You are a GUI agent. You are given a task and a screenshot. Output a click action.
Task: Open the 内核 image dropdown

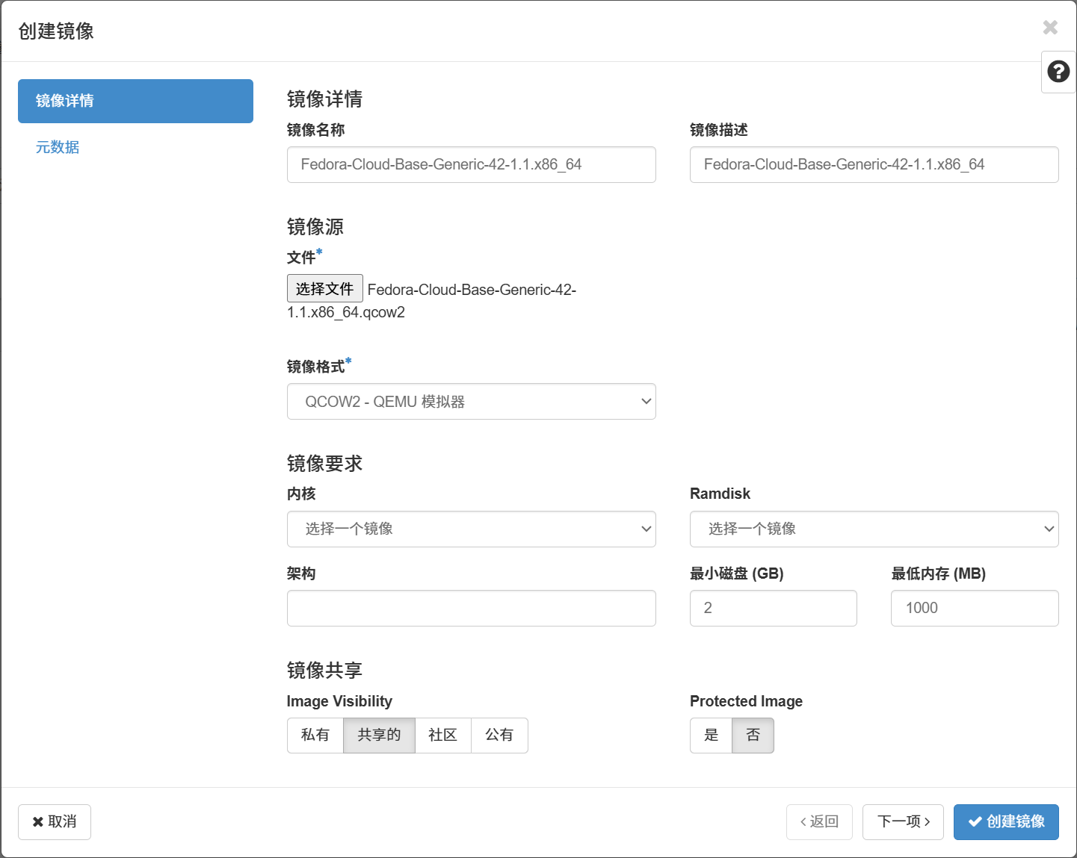pyautogui.click(x=471, y=529)
